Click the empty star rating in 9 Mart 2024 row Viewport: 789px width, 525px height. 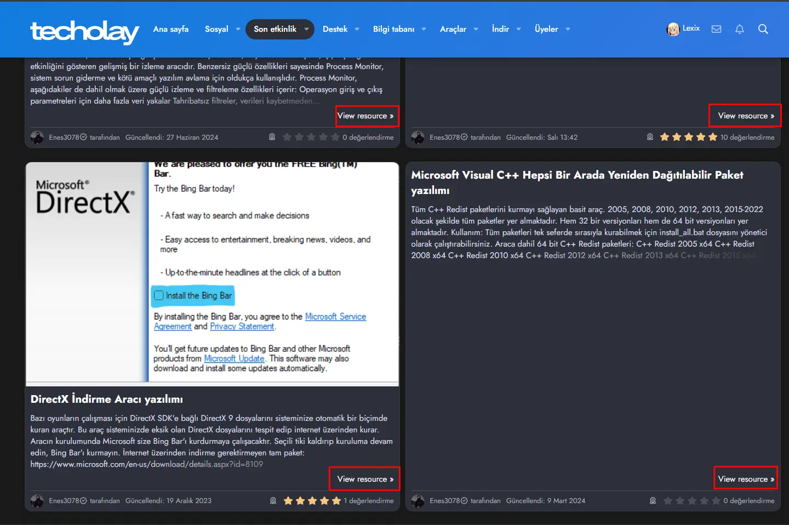pyautogui.click(x=691, y=500)
